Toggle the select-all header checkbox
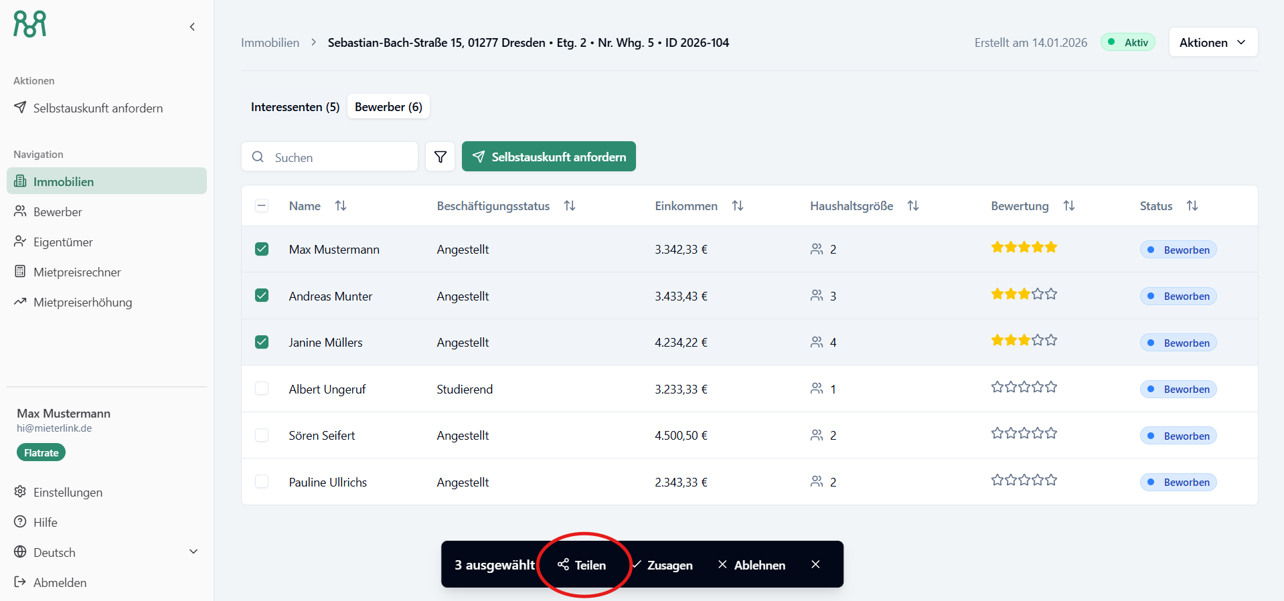Viewport: 1284px width, 601px height. click(262, 206)
